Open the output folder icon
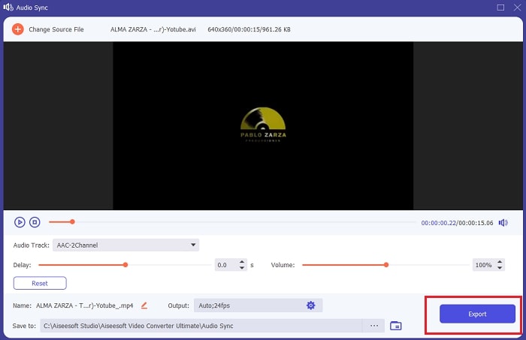Viewport: 526px width, 340px height. click(x=396, y=326)
